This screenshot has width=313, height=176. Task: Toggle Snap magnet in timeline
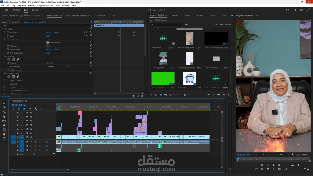19,109
